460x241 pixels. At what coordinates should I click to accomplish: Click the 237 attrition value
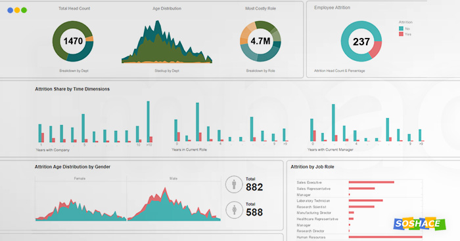(x=361, y=42)
